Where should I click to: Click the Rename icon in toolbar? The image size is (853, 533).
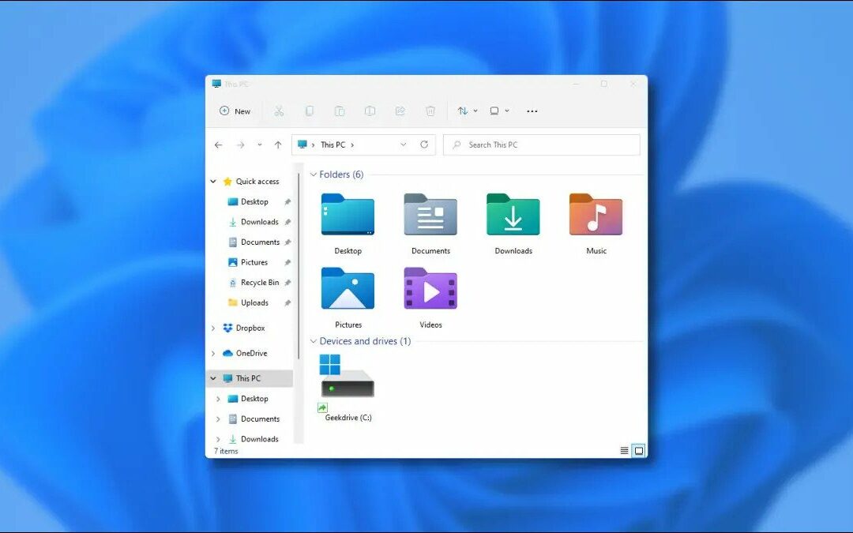(x=370, y=111)
